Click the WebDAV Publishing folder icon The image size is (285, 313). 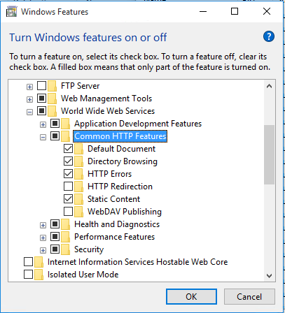tap(78, 212)
